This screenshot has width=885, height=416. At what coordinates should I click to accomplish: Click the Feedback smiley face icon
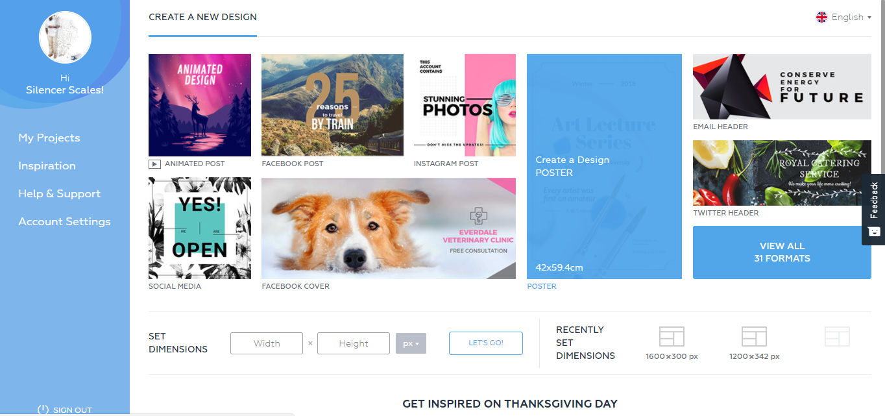coord(874,232)
